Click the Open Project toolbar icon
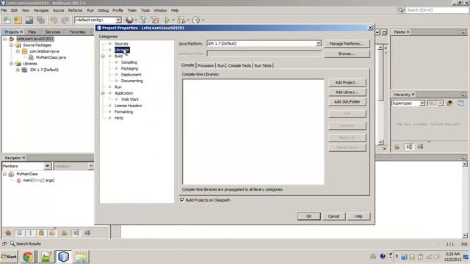The height and width of the screenshot is (264, 470). (29, 20)
